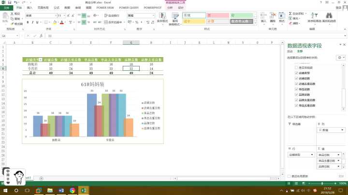The image size is (348, 195).
Task: Click the Italic formatting button
Action: tap(32, 23)
